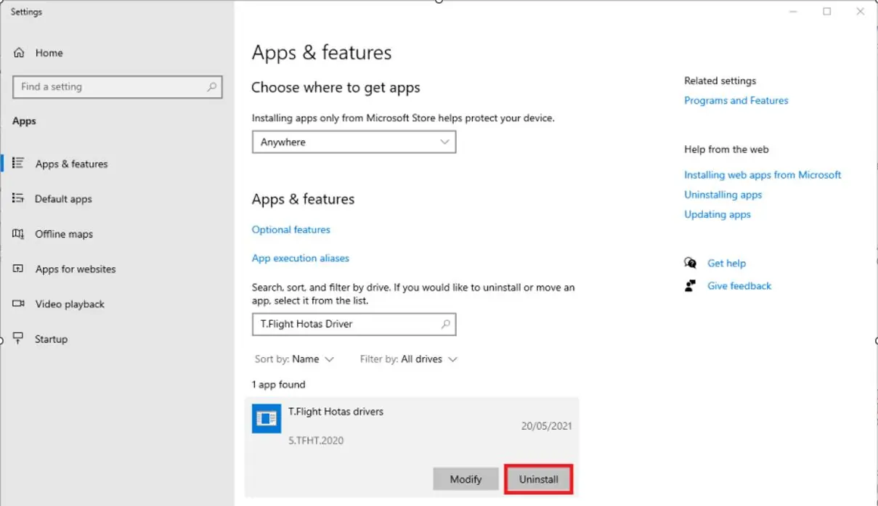
Task: Click the Home icon in sidebar
Action: click(x=19, y=53)
